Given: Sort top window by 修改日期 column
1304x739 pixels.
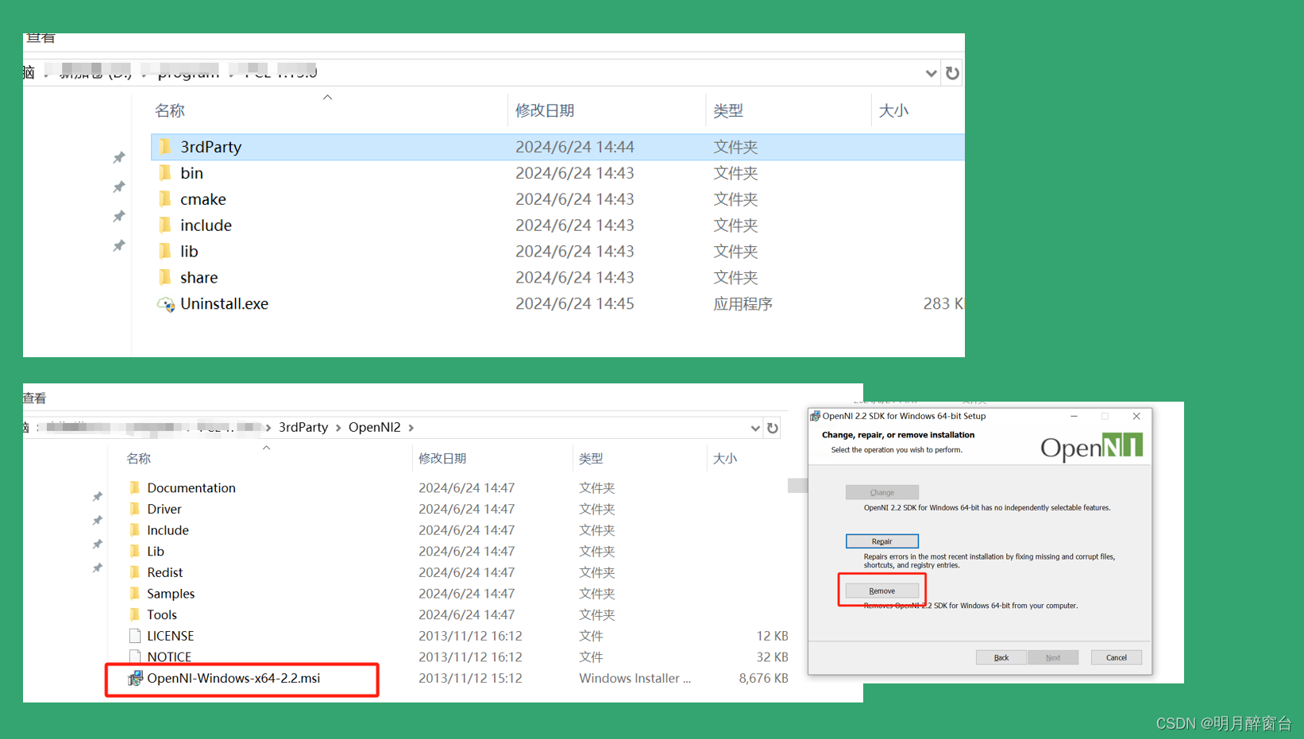Looking at the screenshot, I should [545, 110].
